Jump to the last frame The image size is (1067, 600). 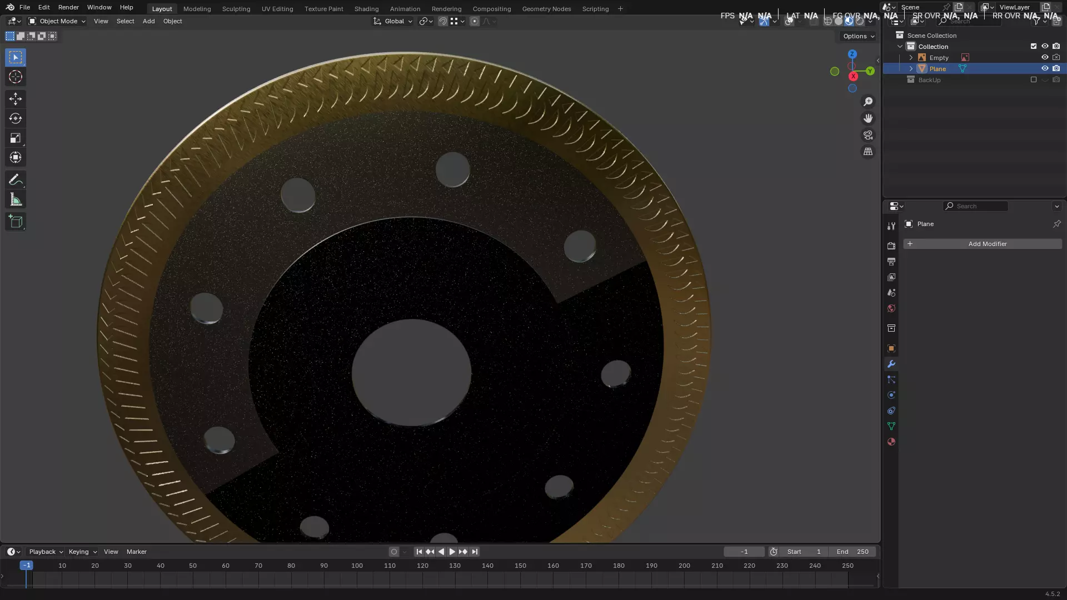[475, 552]
